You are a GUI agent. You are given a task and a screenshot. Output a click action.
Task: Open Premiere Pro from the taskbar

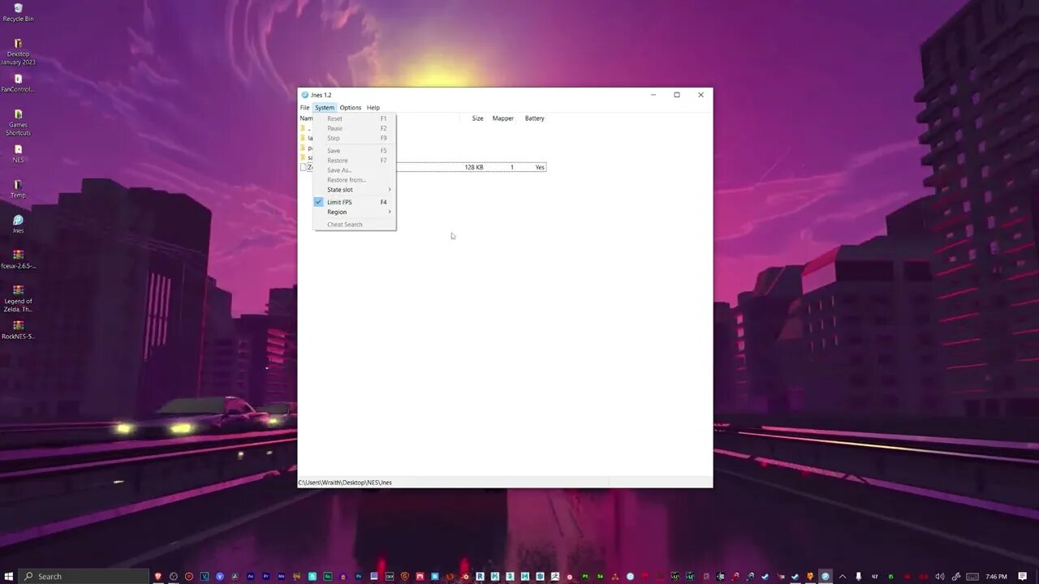pos(265,576)
